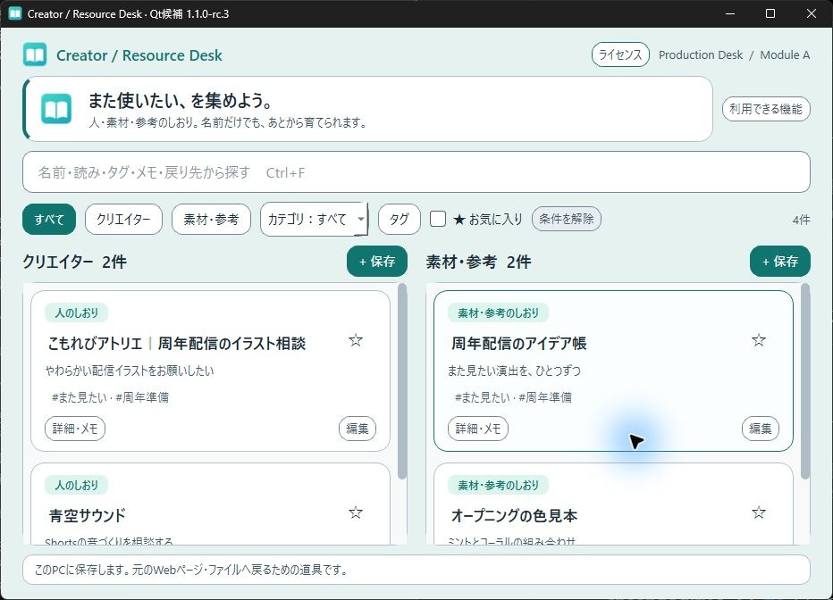This screenshot has width=833, height=600.
Task: Open the カテゴリ：すべて dropdown
Action: point(314,219)
